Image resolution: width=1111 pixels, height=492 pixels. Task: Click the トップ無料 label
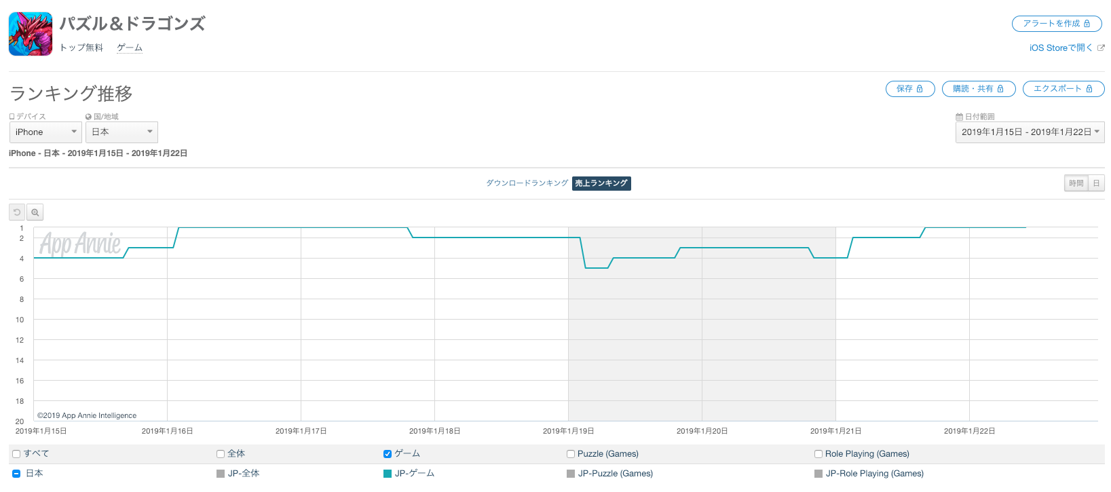coord(81,48)
